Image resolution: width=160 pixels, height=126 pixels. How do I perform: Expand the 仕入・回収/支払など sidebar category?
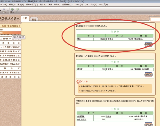pos(10,47)
